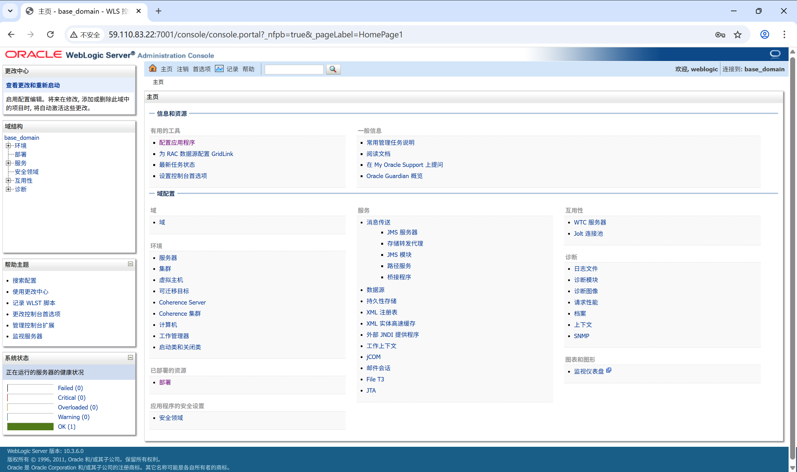
Task: Open 记录 WLST 脚本 help topic
Action: pos(34,303)
